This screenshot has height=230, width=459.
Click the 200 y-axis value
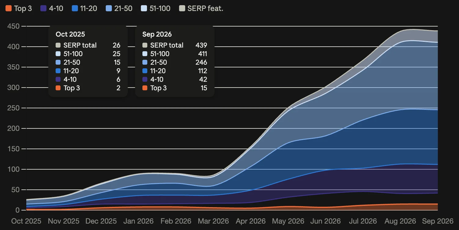pyautogui.click(x=13, y=128)
